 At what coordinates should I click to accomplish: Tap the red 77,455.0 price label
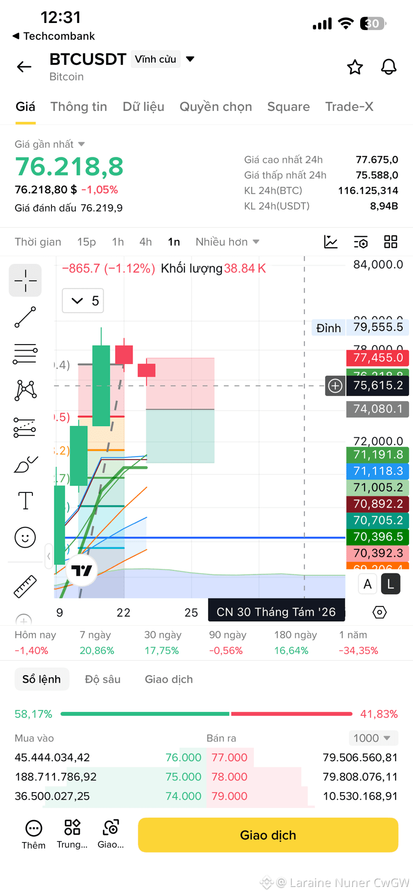[x=378, y=358]
